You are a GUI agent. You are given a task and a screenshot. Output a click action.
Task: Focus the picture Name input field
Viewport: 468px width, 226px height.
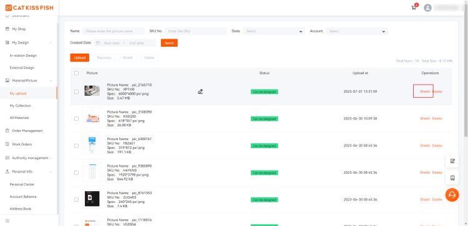[113, 31]
